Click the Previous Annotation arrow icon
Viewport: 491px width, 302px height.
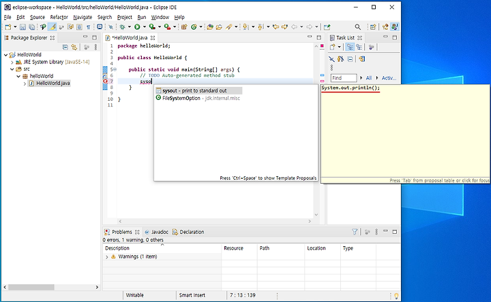tap(261, 27)
